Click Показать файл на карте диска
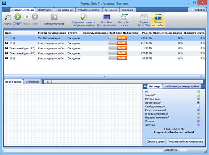This screenshot has width=209, height=155. coord(185,141)
